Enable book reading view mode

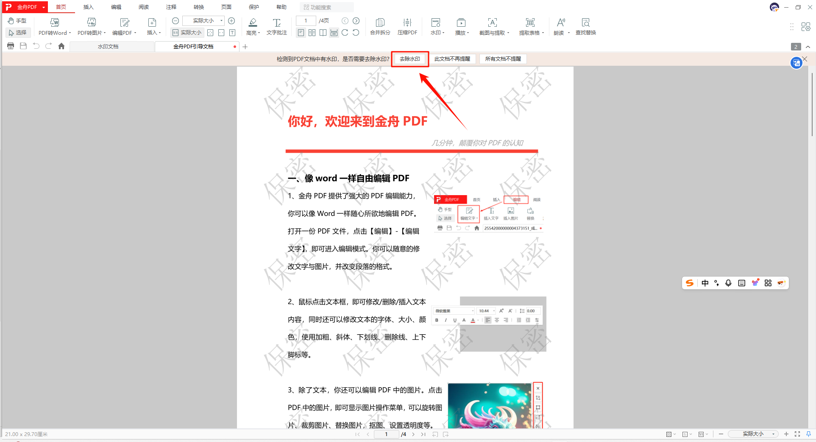click(x=323, y=33)
